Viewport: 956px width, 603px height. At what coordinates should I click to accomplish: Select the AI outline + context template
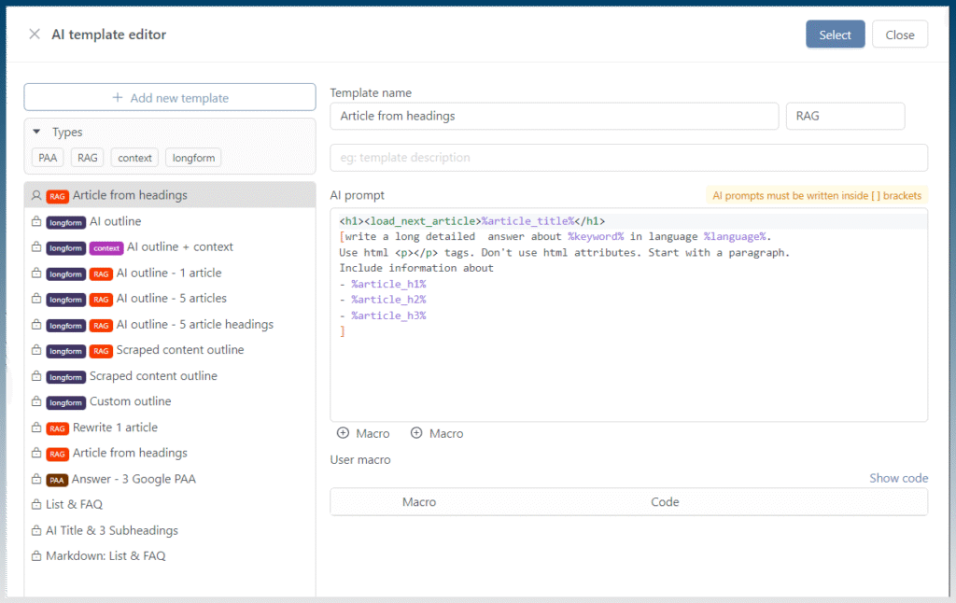click(170, 247)
